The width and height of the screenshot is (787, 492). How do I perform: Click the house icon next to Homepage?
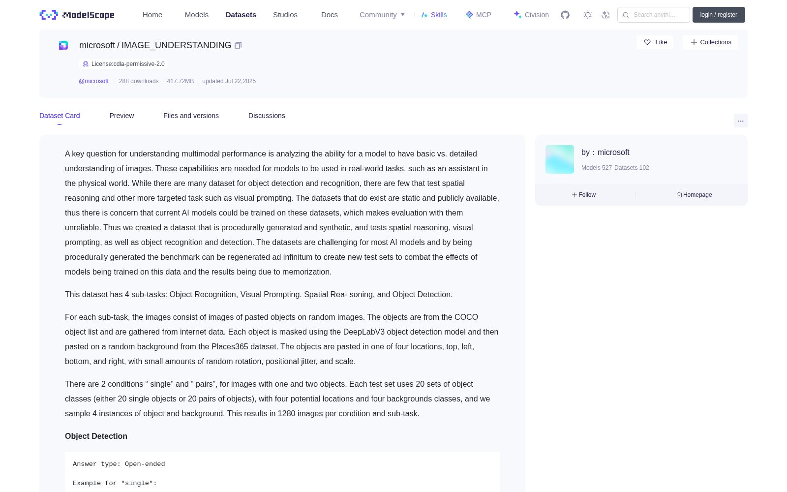(679, 195)
